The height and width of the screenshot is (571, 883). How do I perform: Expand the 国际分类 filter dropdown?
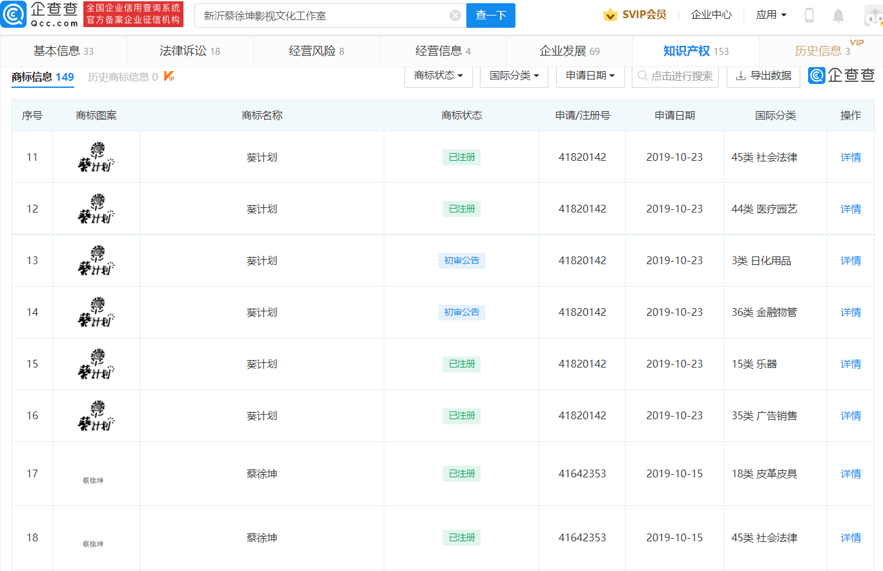click(x=514, y=76)
